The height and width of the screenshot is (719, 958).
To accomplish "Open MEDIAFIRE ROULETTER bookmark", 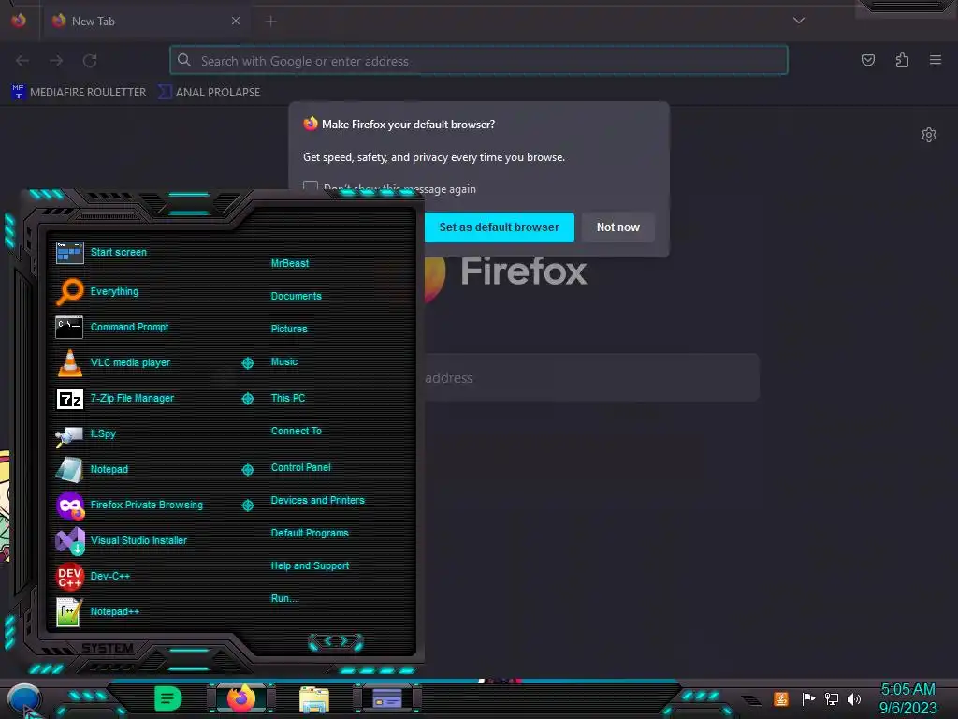I will pos(79,93).
